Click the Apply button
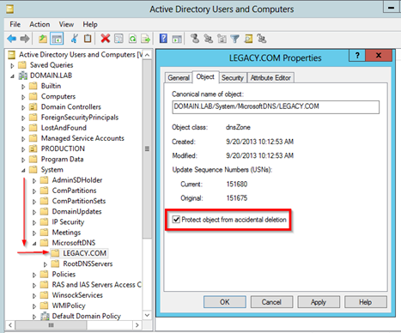Screen dimensions: 401x333 click(x=319, y=302)
